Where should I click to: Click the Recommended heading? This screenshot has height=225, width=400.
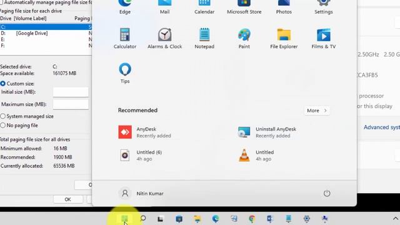(x=137, y=111)
